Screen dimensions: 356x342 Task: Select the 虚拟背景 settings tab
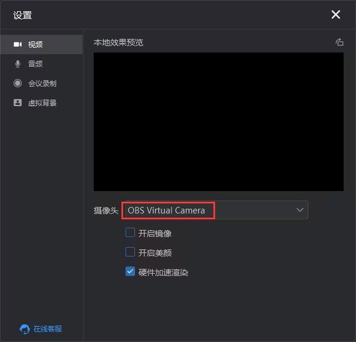42,103
